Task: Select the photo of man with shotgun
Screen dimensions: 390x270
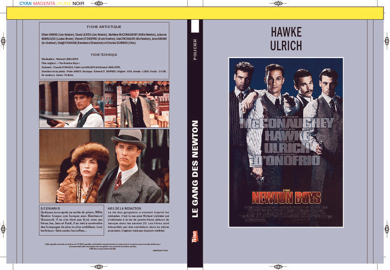Action: click(72, 104)
